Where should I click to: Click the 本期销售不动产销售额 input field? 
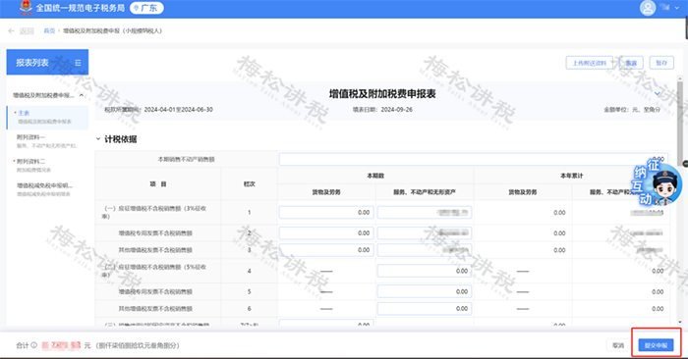(x=473, y=159)
